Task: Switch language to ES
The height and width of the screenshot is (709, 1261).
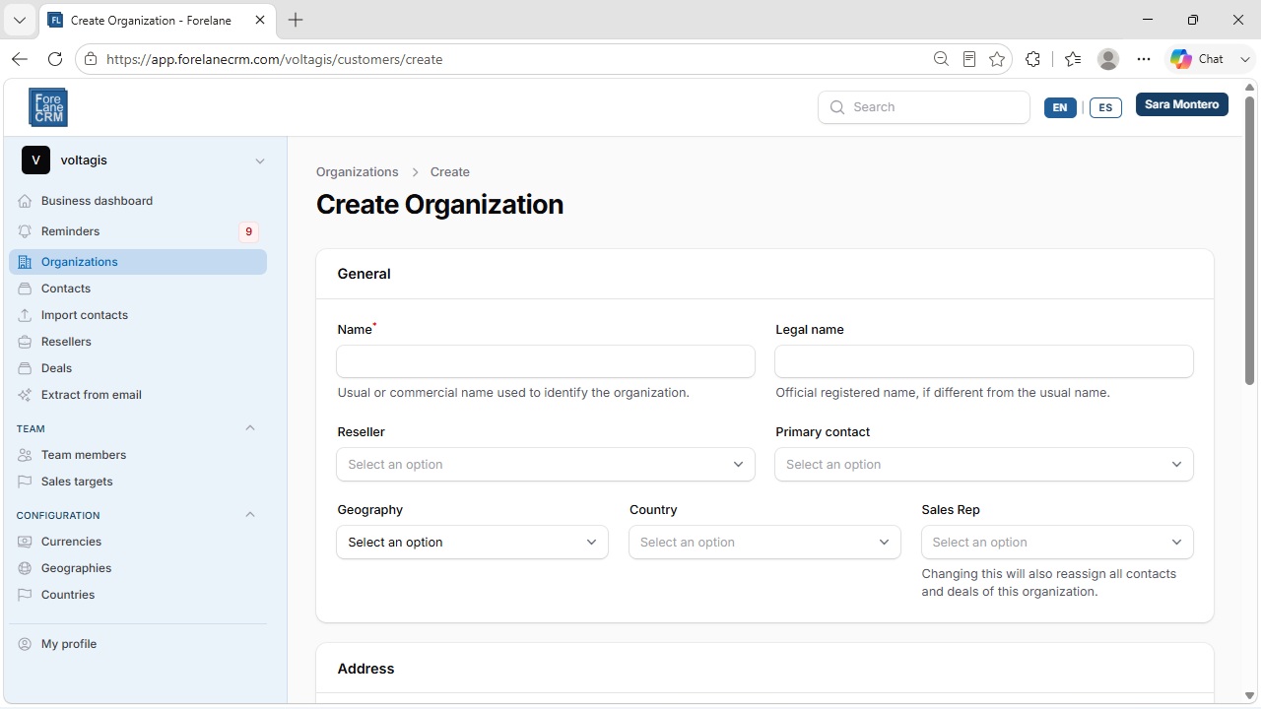Action: 1105,107
